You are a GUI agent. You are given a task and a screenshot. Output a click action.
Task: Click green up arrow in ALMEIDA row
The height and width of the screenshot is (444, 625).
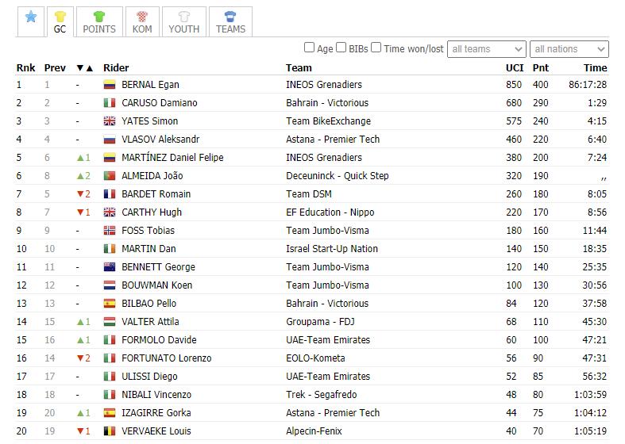(80, 176)
